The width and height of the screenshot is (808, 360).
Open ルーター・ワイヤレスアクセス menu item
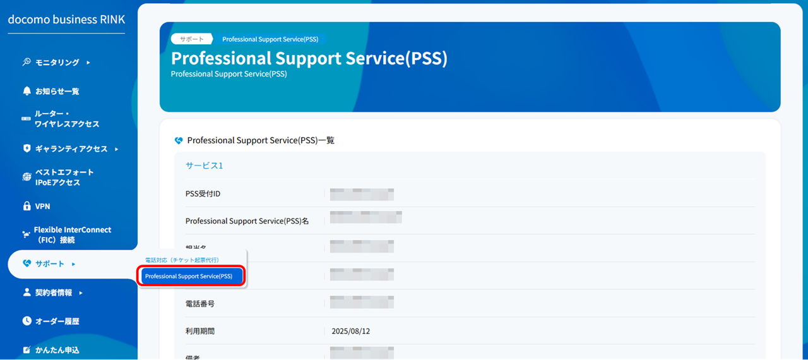click(x=67, y=119)
